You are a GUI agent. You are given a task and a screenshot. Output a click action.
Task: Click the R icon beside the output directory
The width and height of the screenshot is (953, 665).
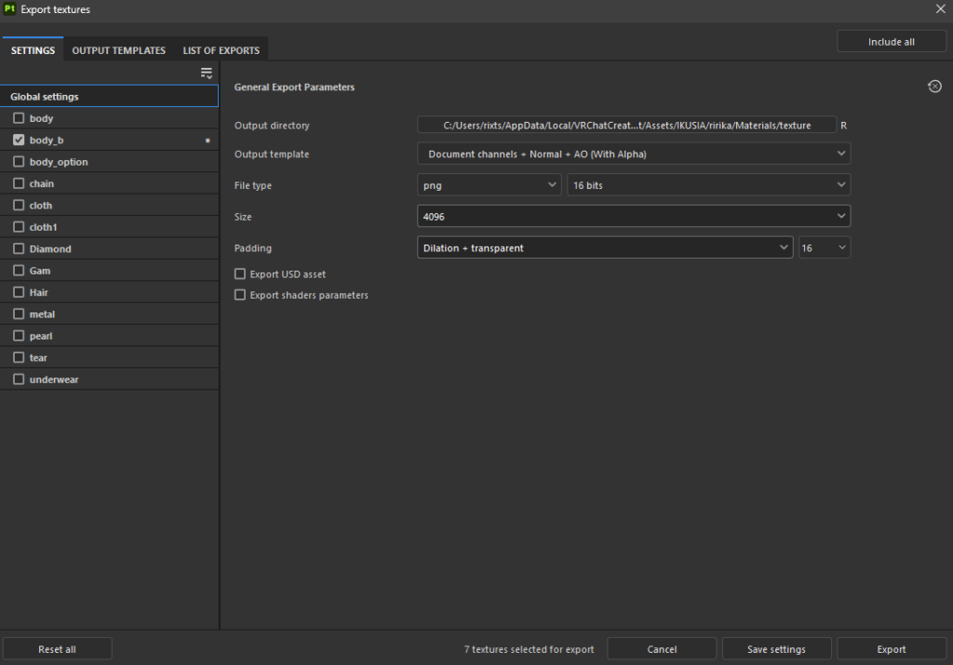pos(843,126)
